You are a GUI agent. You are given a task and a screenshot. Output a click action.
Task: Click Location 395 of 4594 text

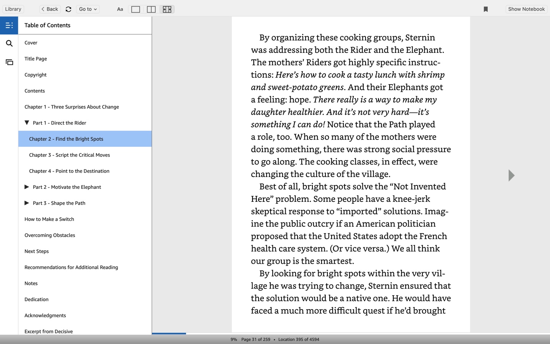click(299, 339)
